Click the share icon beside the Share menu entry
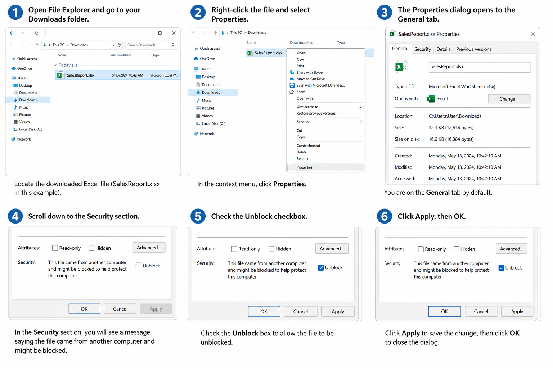The width and height of the screenshot is (553, 368). [292, 92]
